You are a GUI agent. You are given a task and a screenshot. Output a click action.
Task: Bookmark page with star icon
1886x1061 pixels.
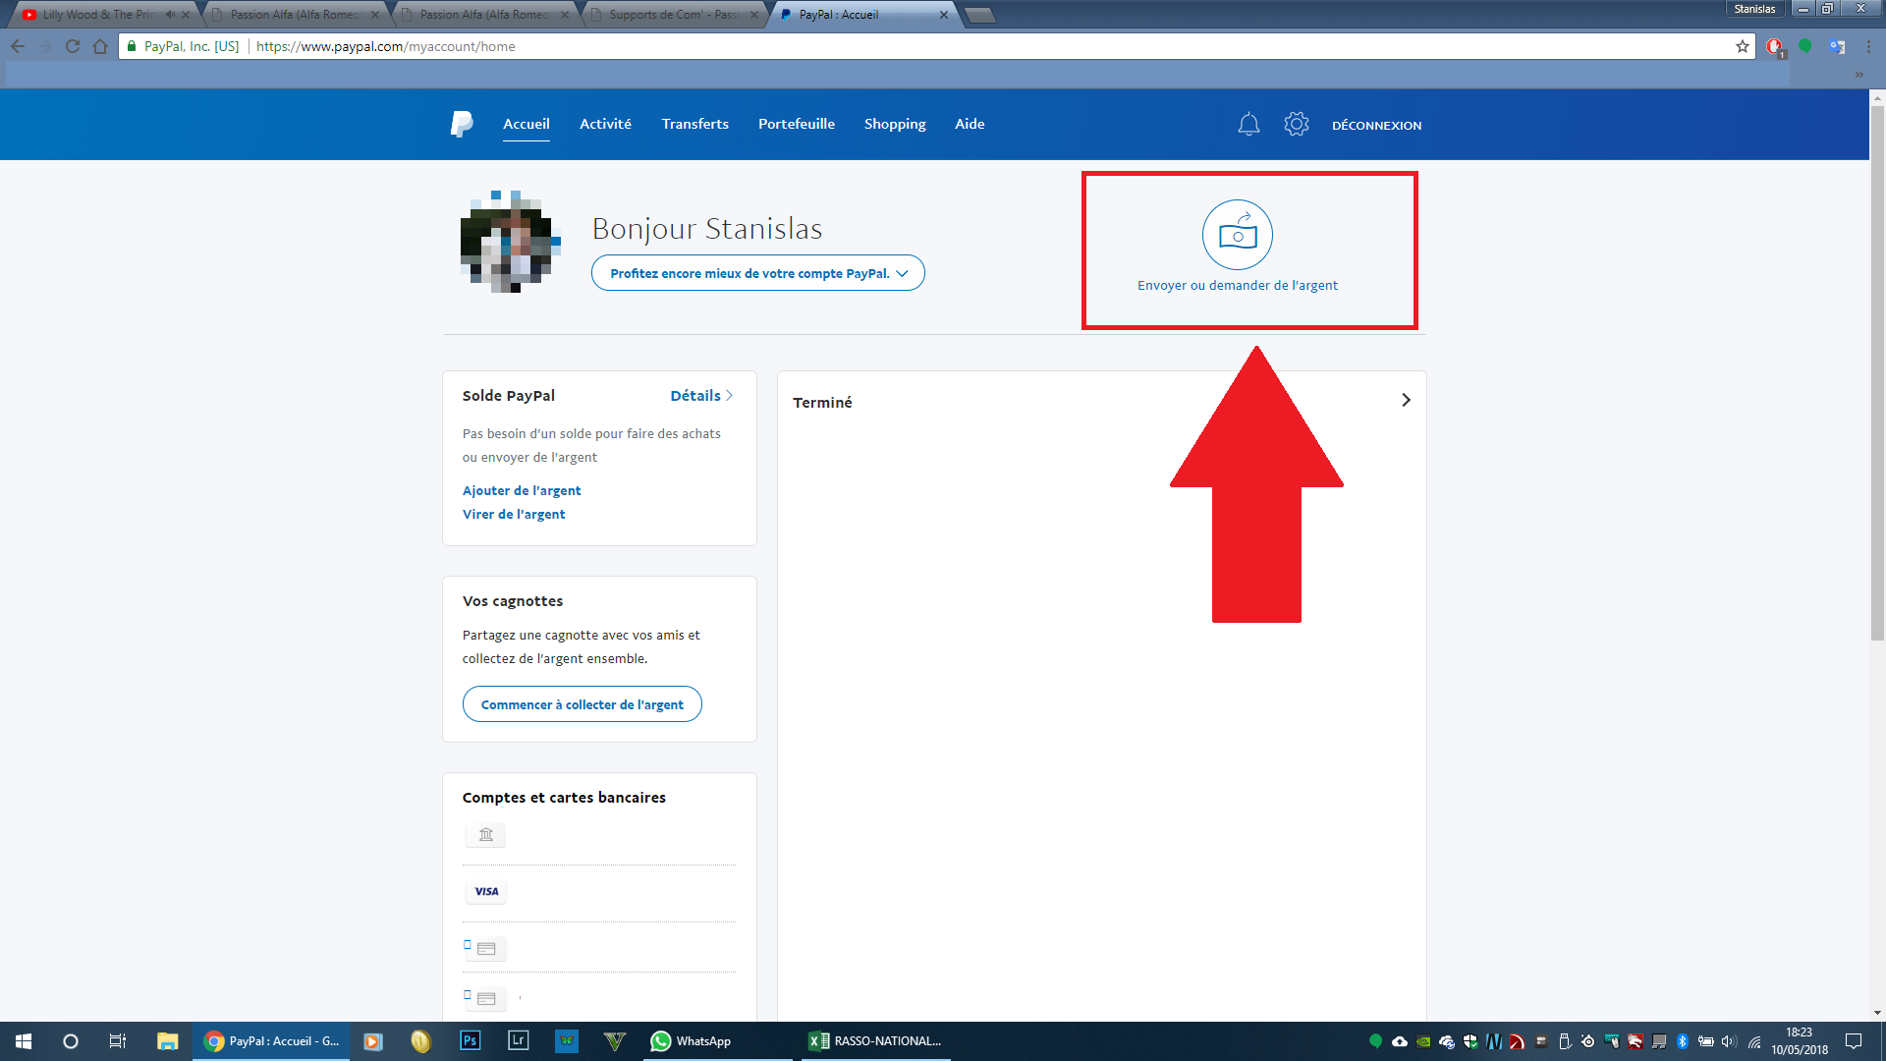pyautogui.click(x=1743, y=46)
